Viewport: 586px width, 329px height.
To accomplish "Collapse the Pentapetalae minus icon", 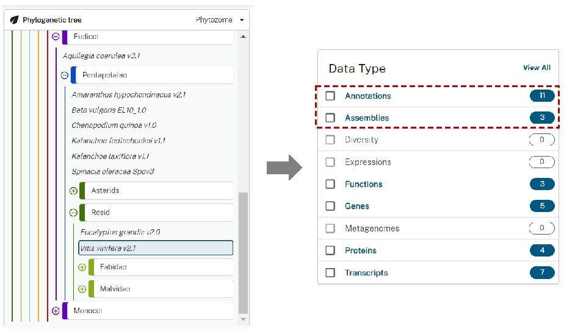I will pyautogui.click(x=64, y=75).
